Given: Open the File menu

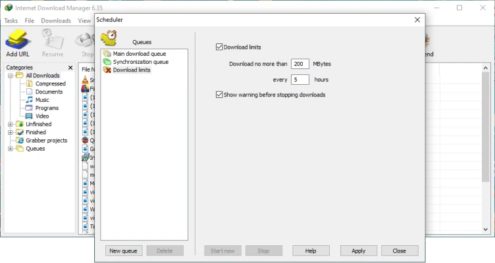Looking at the screenshot, I should 30,21.
